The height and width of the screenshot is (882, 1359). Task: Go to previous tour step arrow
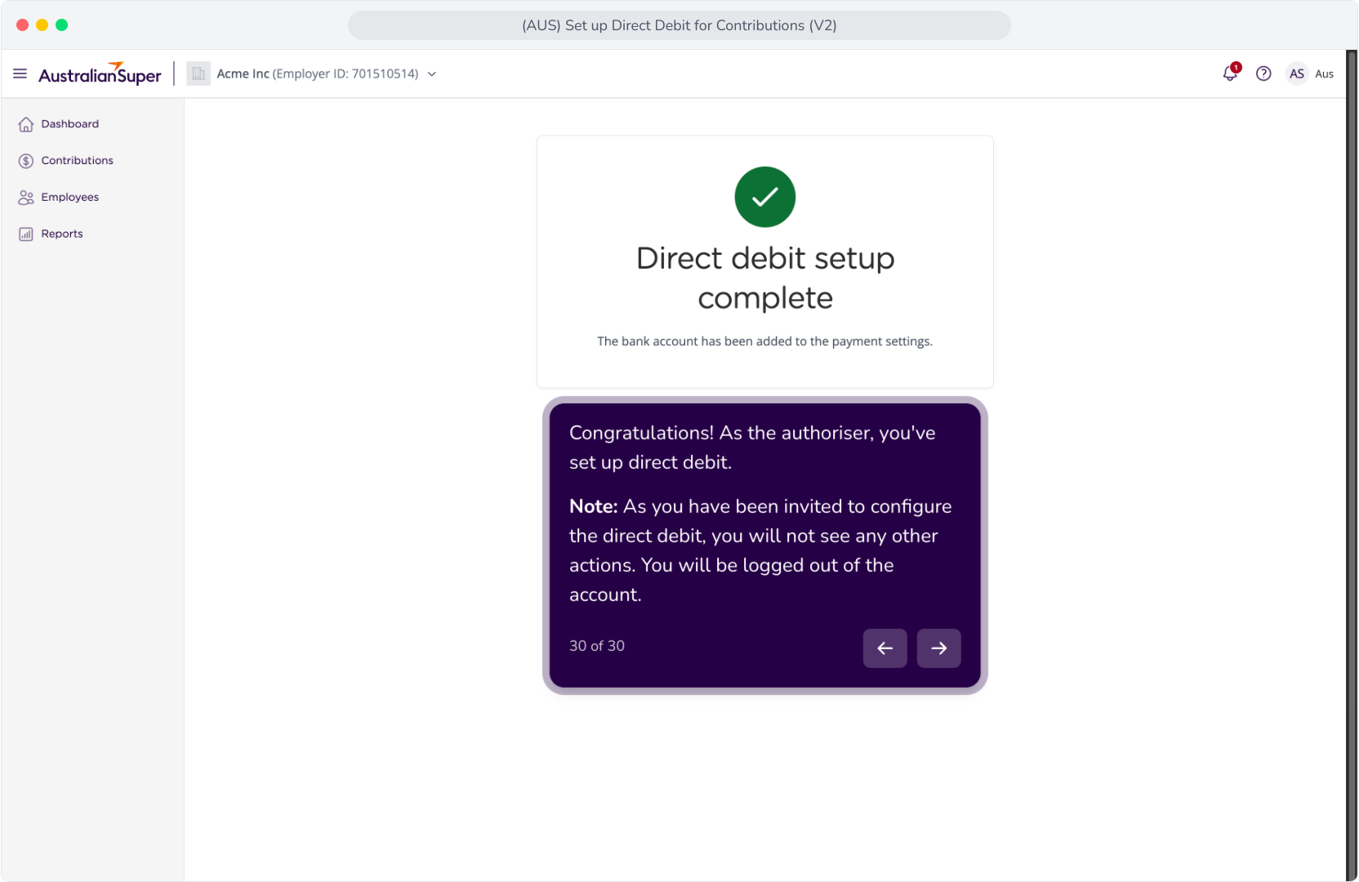pyautogui.click(x=885, y=648)
